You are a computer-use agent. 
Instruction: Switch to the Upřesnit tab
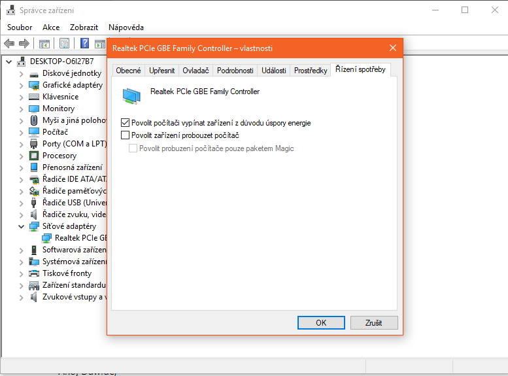tap(161, 71)
